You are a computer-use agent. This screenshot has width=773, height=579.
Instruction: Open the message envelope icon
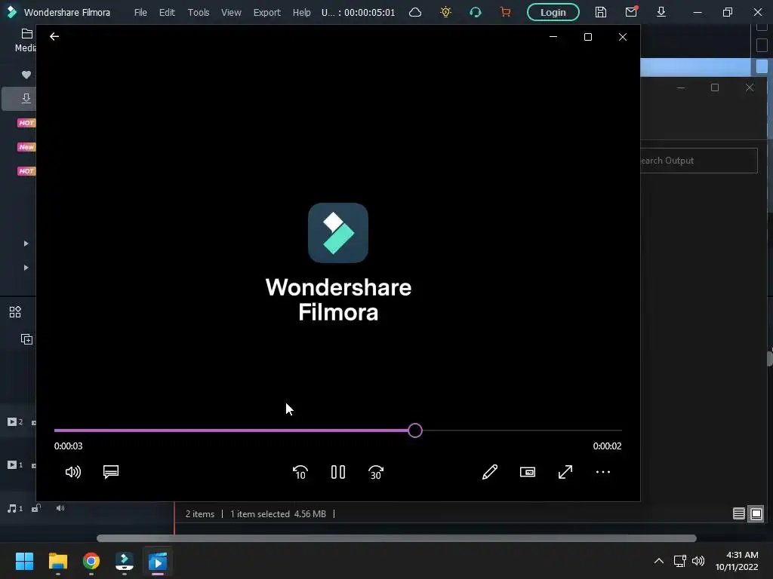[x=631, y=12]
